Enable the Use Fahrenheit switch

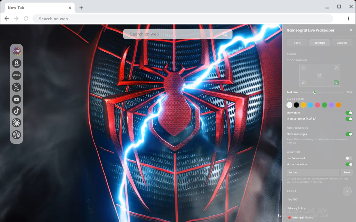click(x=349, y=158)
